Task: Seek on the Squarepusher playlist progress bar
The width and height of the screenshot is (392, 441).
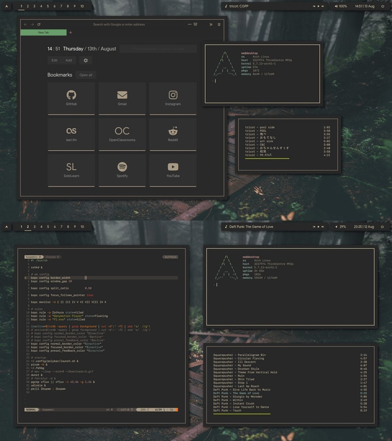Action: coord(242,414)
